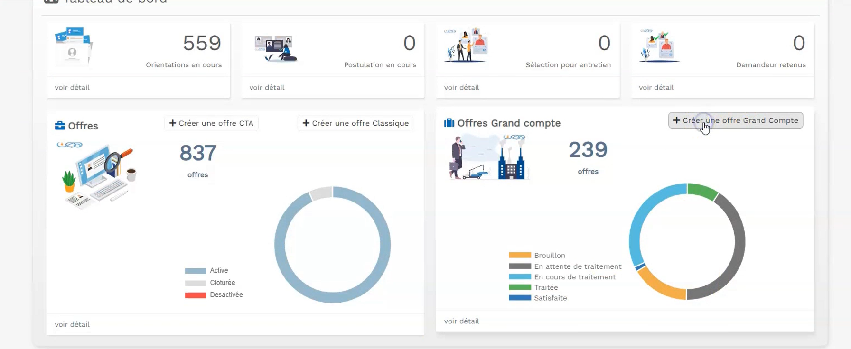Open voir détail under Orientations en cours
This screenshot has width=851, height=349.
click(72, 87)
